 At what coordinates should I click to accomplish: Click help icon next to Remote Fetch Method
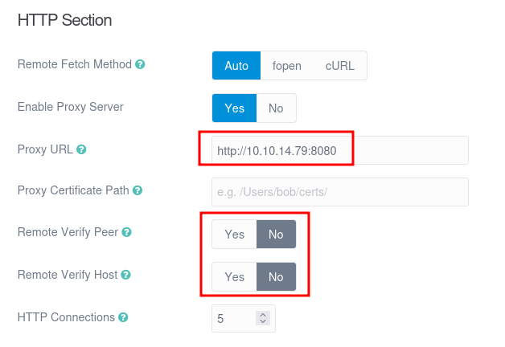[x=140, y=65]
